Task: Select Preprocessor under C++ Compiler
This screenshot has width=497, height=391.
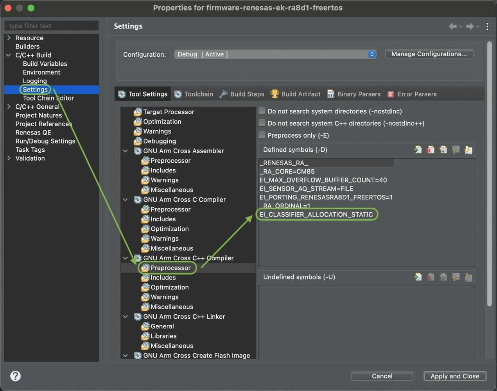Action: 170,268
